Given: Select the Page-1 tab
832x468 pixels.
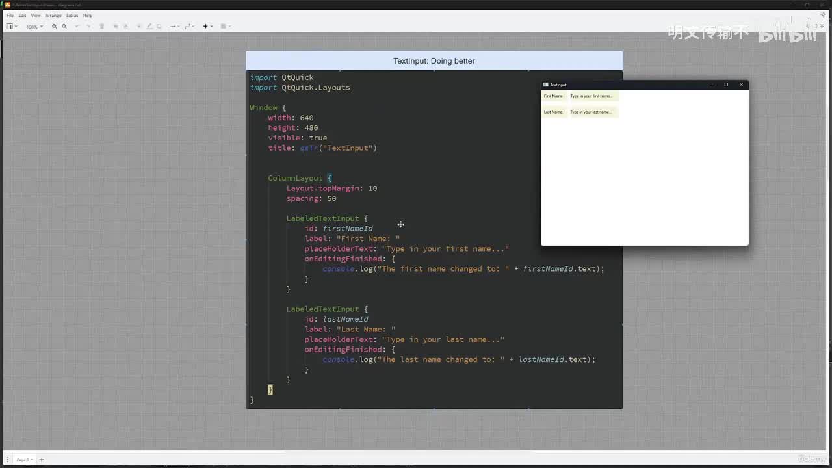Looking at the screenshot, I should [24, 460].
